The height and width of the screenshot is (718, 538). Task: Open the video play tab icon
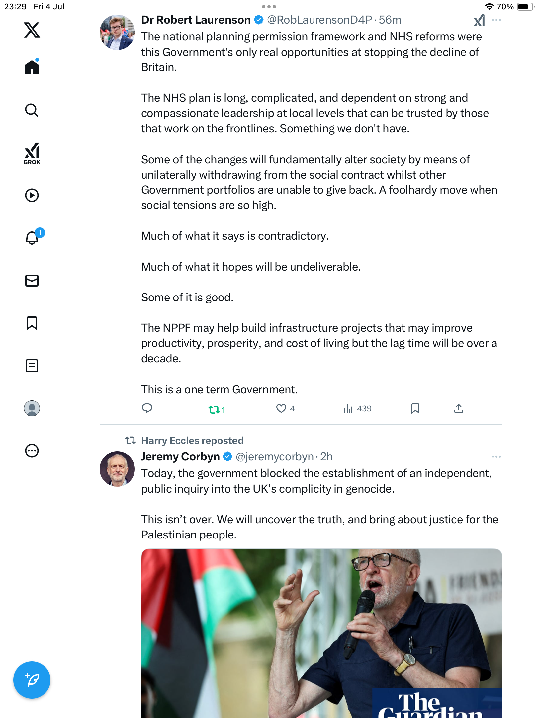click(x=32, y=195)
